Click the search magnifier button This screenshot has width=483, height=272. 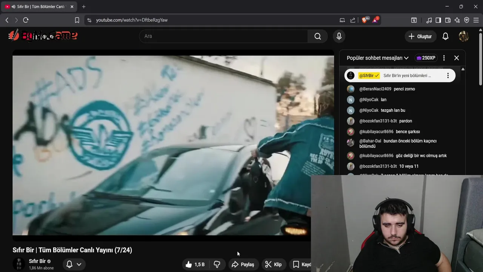pos(318,36)
